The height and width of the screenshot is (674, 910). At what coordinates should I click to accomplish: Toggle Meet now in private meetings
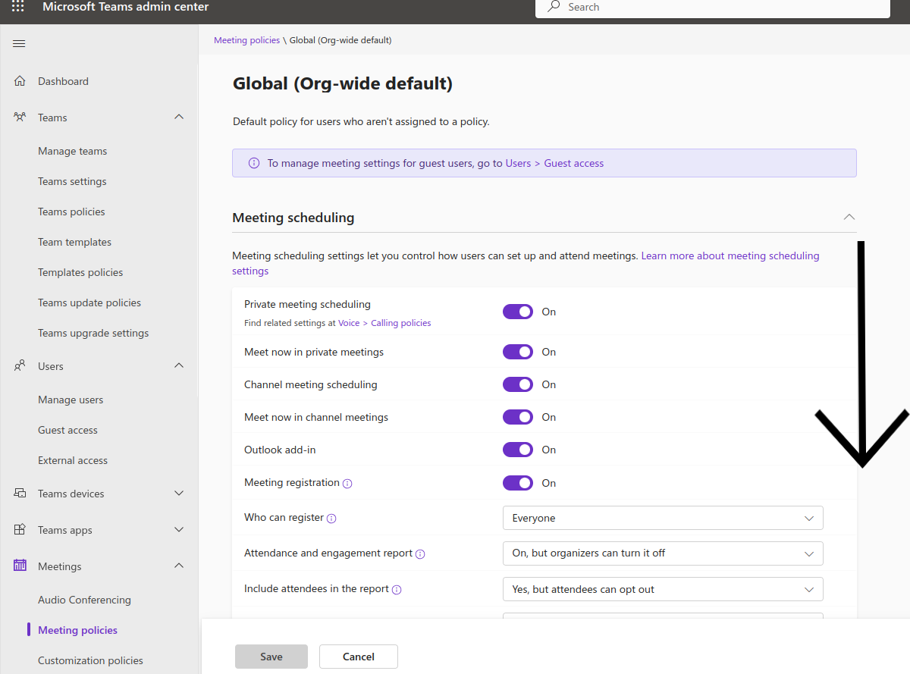point(518,352)
